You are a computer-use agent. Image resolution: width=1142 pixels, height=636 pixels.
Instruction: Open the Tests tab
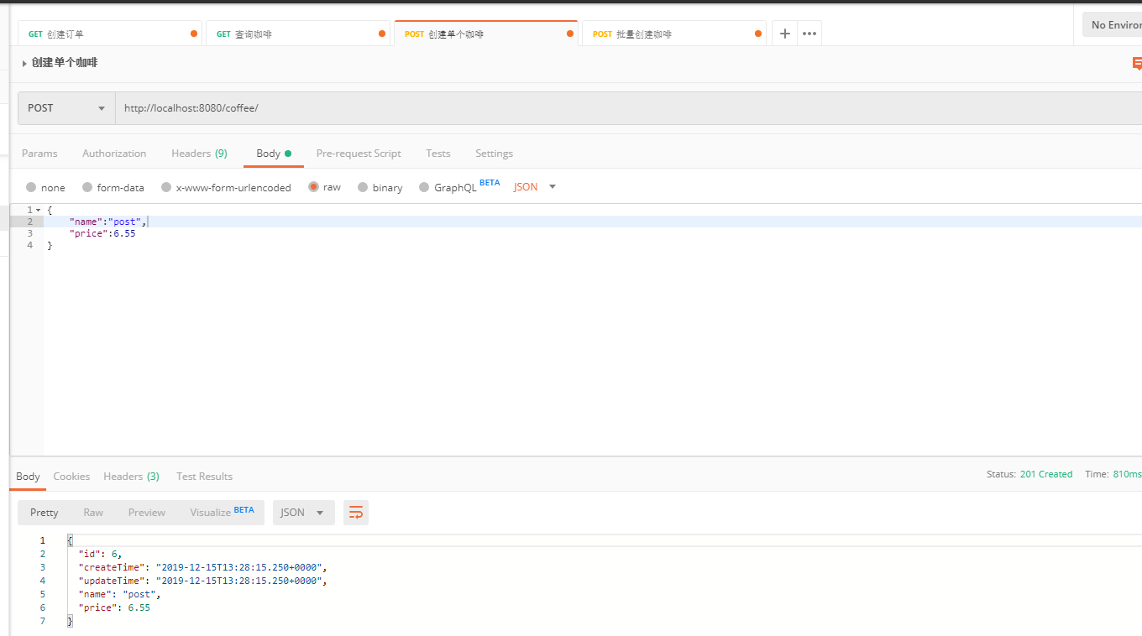coord(438,154)
